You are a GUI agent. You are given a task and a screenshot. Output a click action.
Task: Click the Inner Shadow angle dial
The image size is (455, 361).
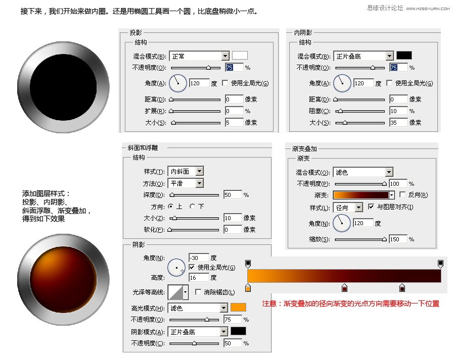point(342,83)
